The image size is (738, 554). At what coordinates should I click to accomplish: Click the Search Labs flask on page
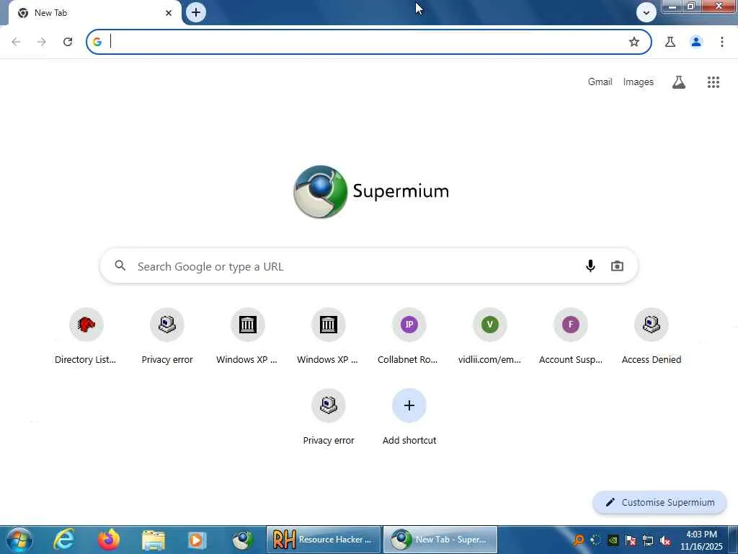[679, 82]
